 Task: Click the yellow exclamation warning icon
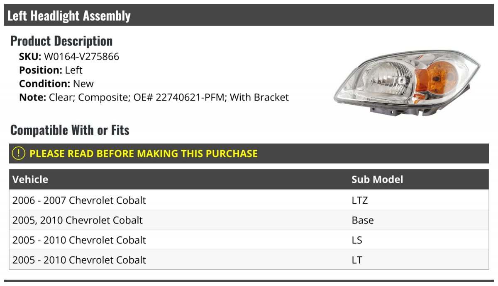(x=19, y=154)
